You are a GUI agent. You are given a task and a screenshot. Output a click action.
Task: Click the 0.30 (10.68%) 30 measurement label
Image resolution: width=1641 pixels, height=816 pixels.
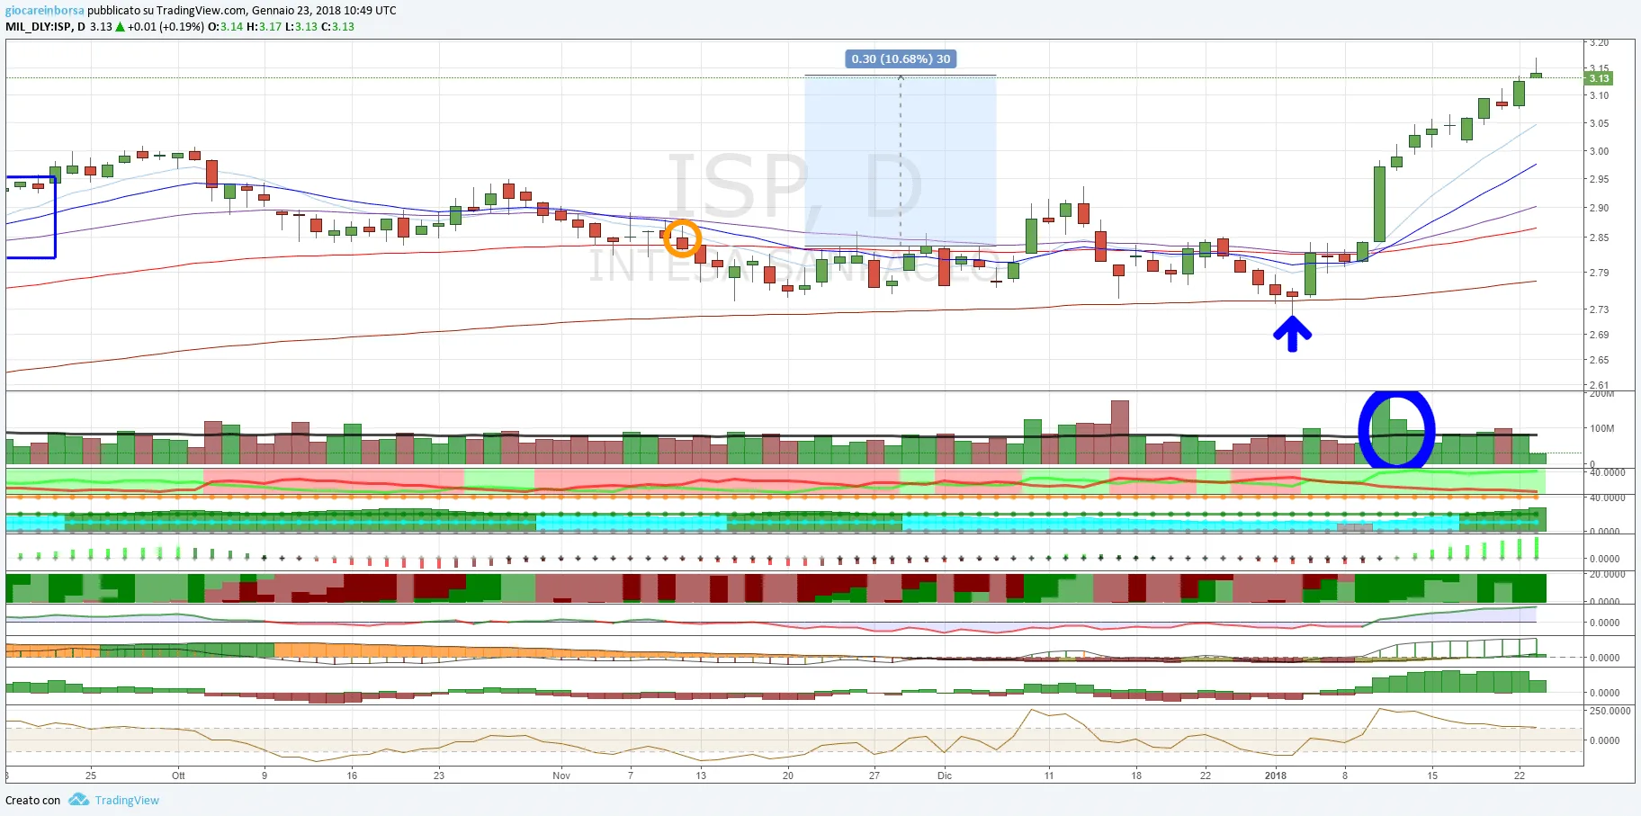901,59
